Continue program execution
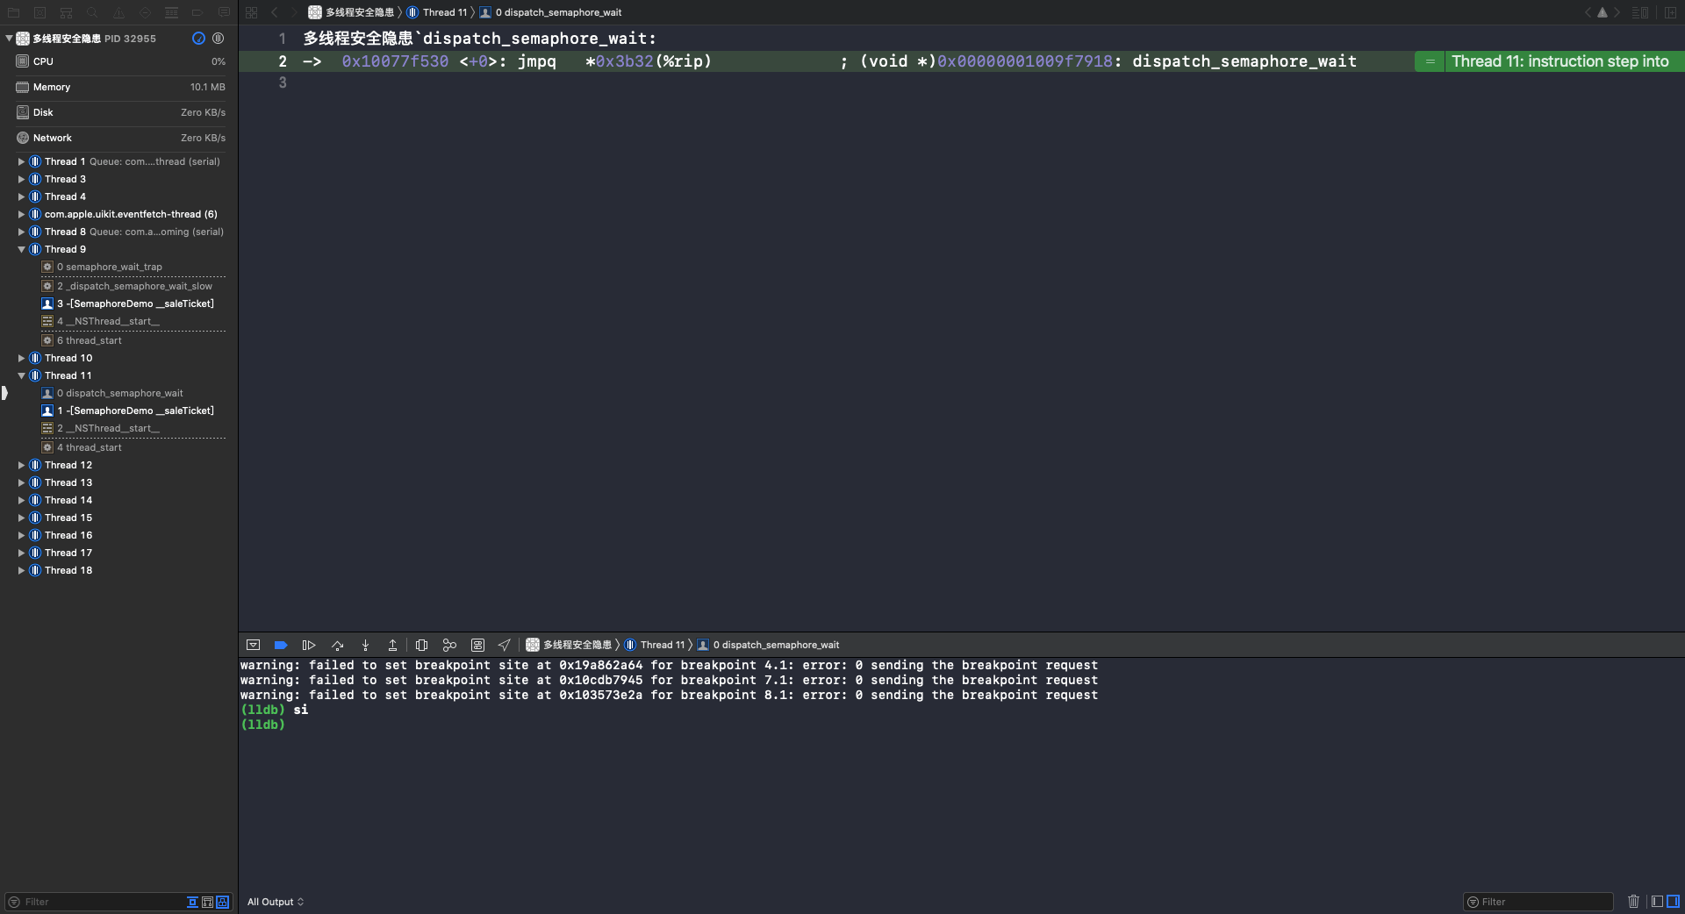 click(x=309, y=645)
